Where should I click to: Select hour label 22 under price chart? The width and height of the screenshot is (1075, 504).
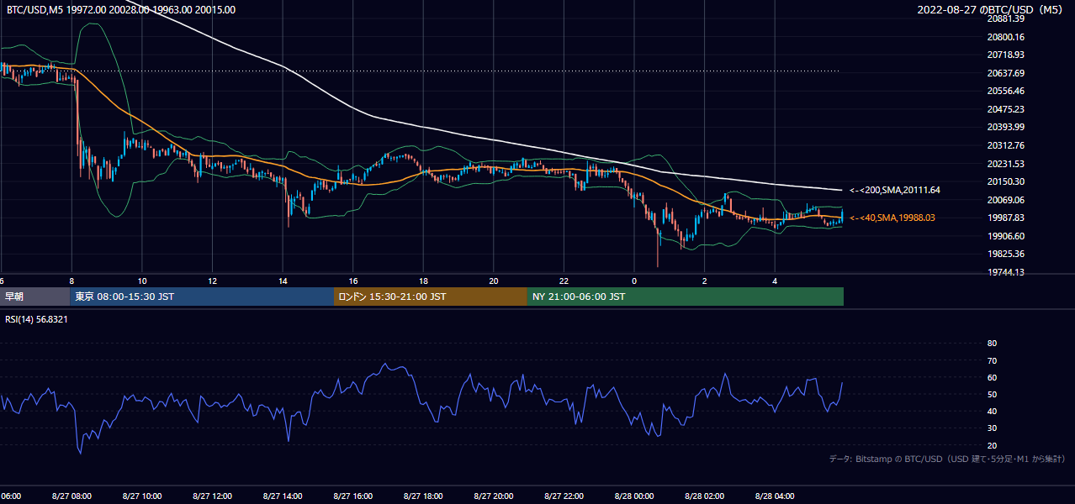click(x=564, y=281)
